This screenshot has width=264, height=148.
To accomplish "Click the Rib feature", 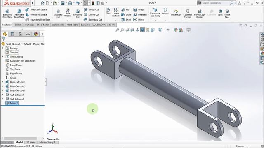I will coord(125,10).
